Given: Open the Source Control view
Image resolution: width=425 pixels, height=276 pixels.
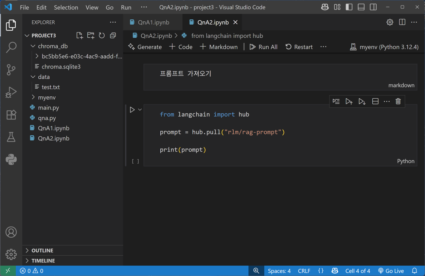Looking at the screenshot, I should [x=11, y=69].
